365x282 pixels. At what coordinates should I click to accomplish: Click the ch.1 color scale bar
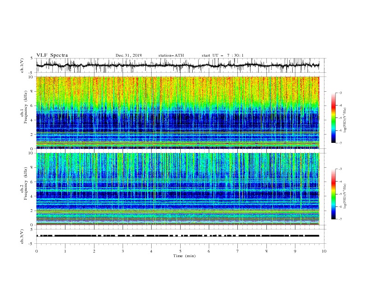(333, 118)
